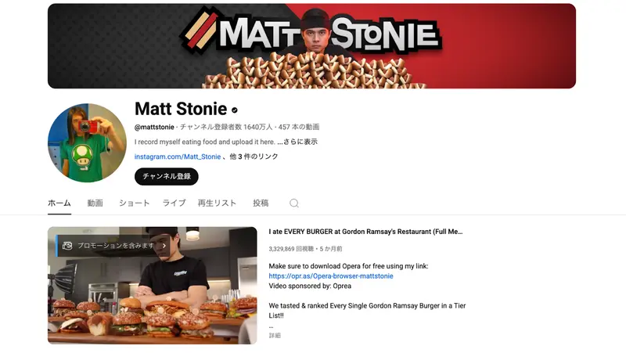Open the ショート tab
Viewport: 626px width, 353px height.
tap(134, 203)
